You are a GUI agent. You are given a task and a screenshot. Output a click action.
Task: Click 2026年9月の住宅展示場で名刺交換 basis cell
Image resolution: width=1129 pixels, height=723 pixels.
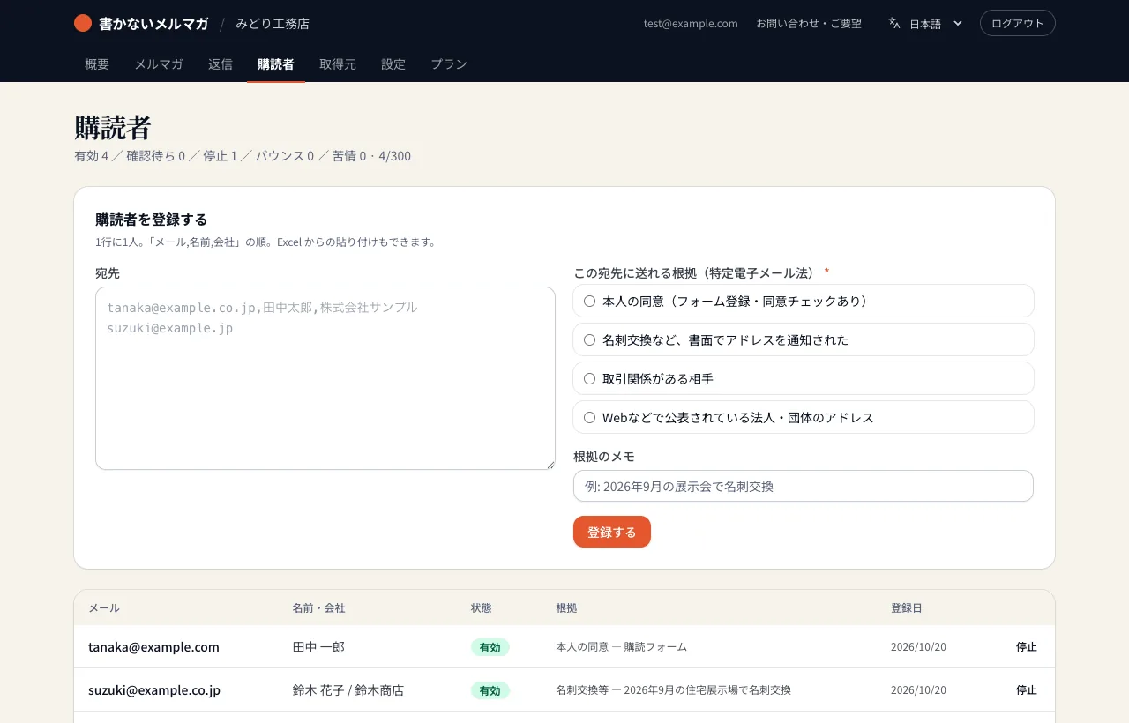tap(673, 689)
